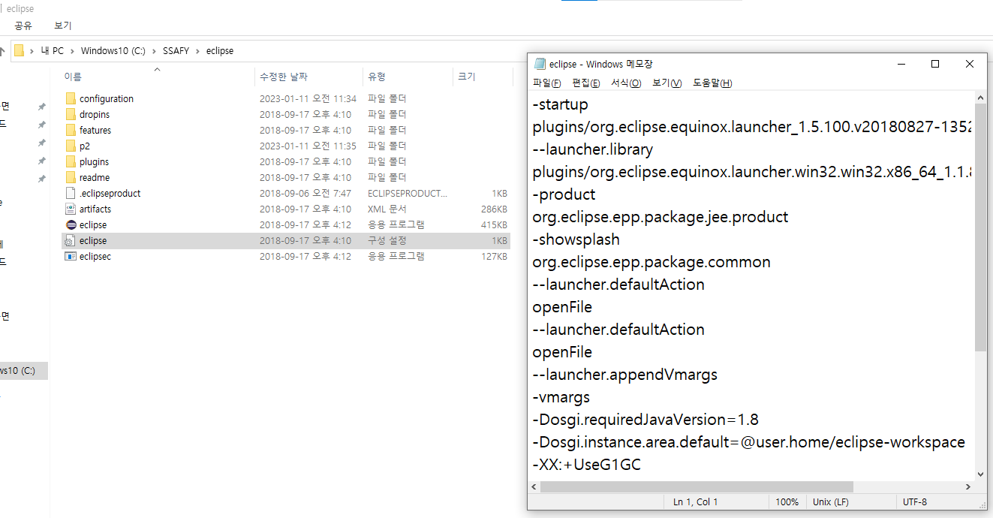The height and width of the screenshot is (518, 993).
Task: Click the address bar folder icon
Action: coord(20,50)
